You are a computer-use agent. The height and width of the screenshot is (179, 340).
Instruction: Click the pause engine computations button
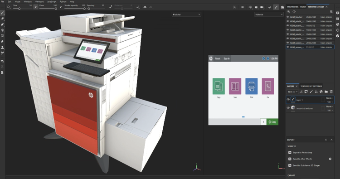(x=243, y=7)
